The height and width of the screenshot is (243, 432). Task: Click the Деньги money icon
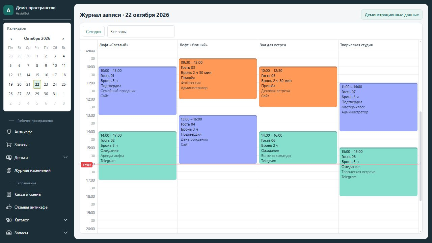(9, 158)
